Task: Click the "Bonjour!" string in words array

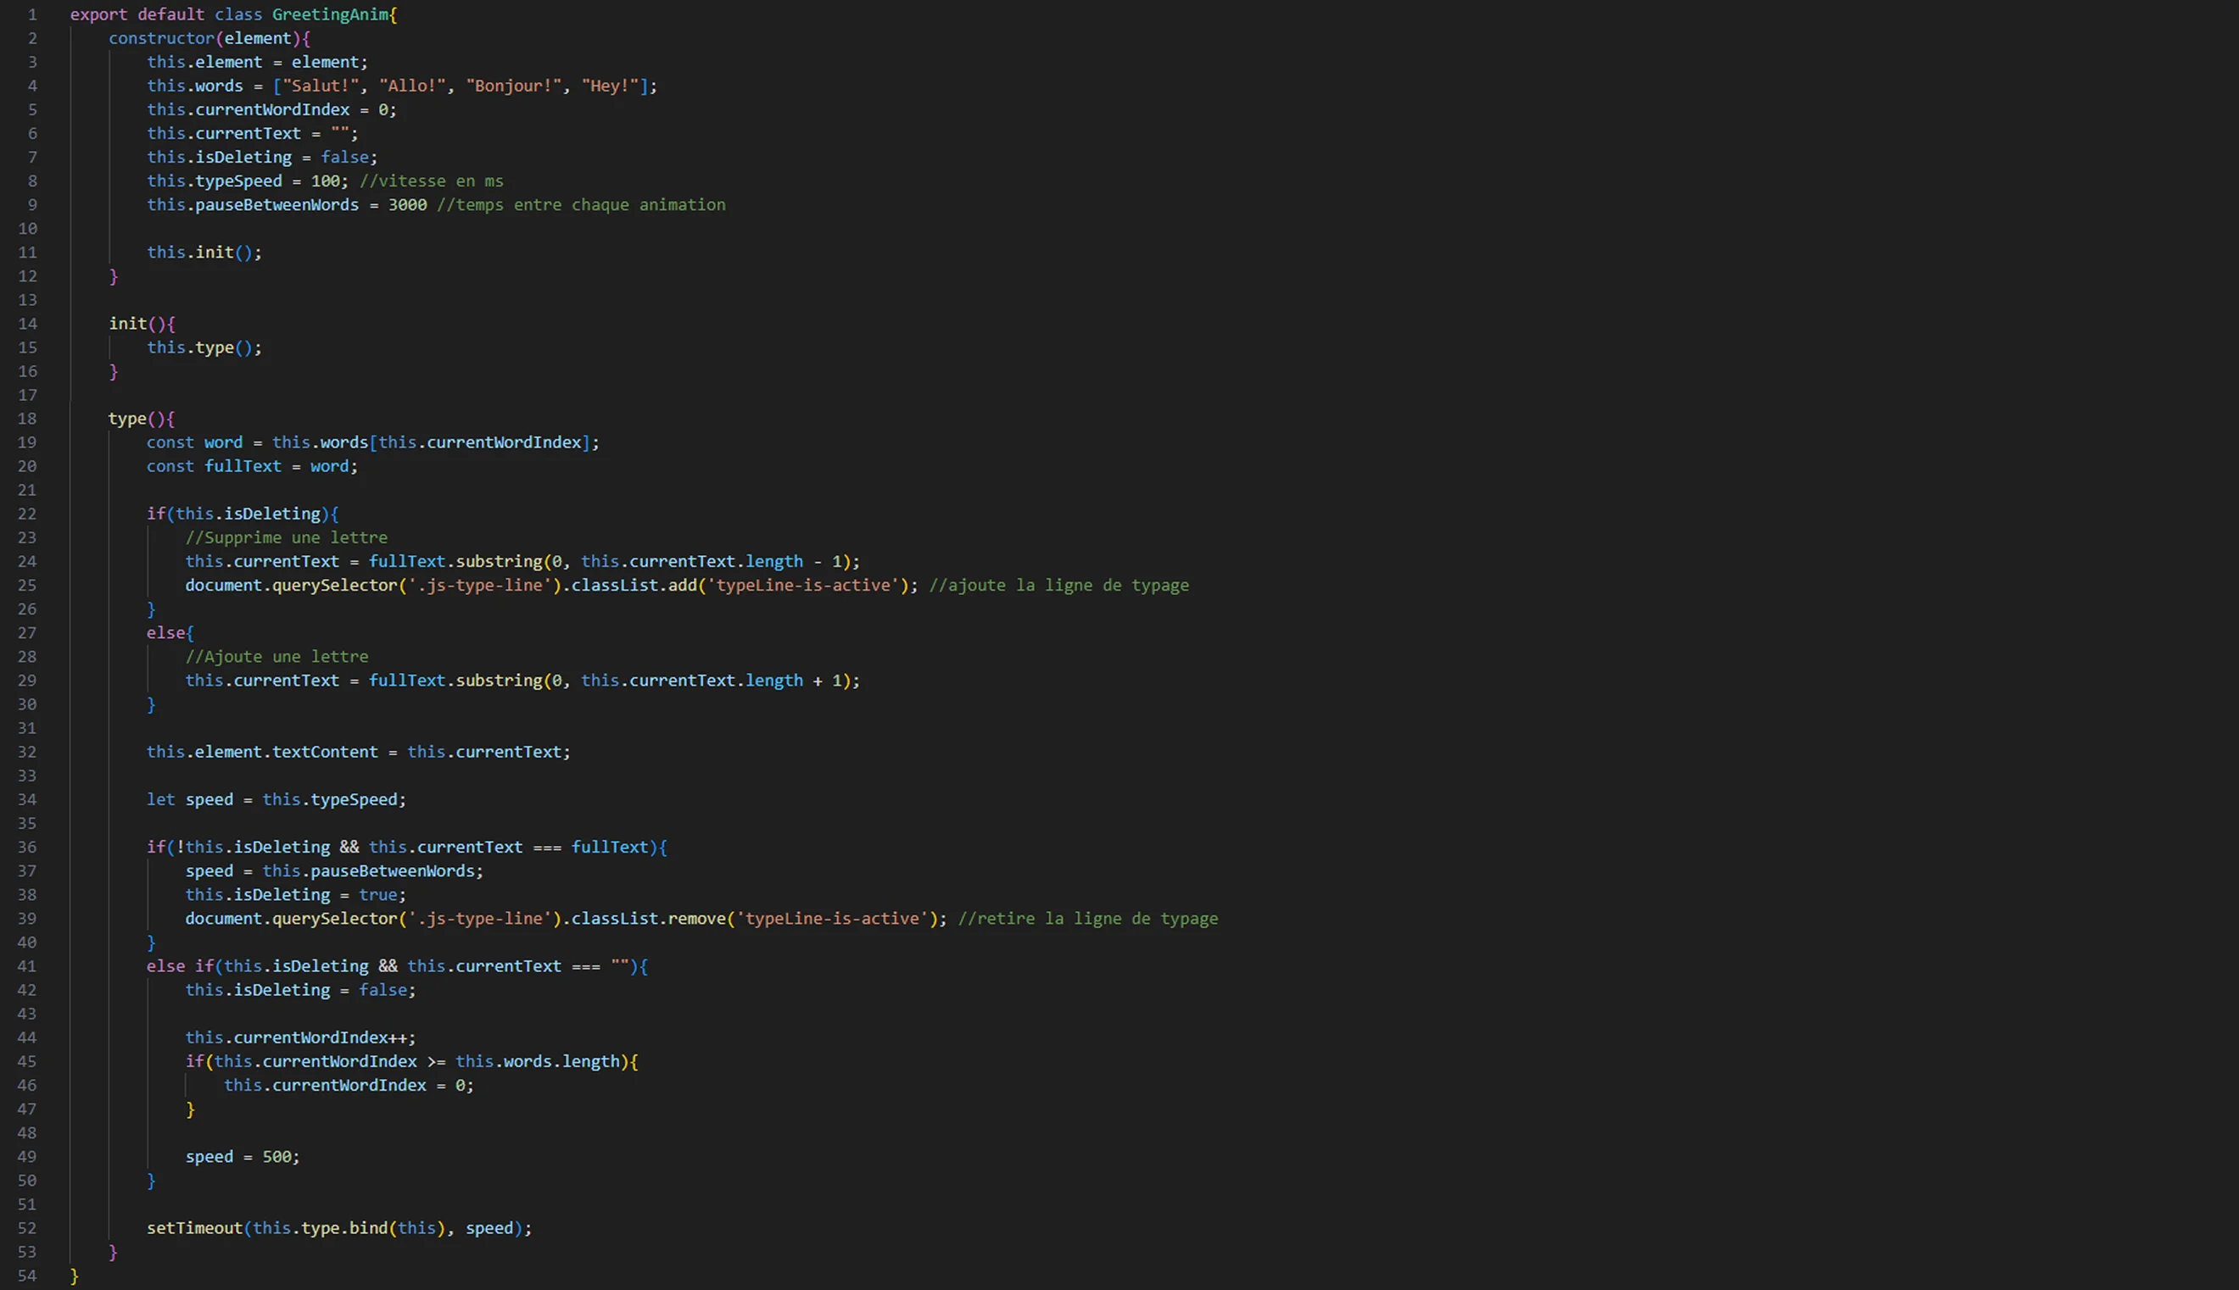Action: pyautogui.click(x=514, y=86)
